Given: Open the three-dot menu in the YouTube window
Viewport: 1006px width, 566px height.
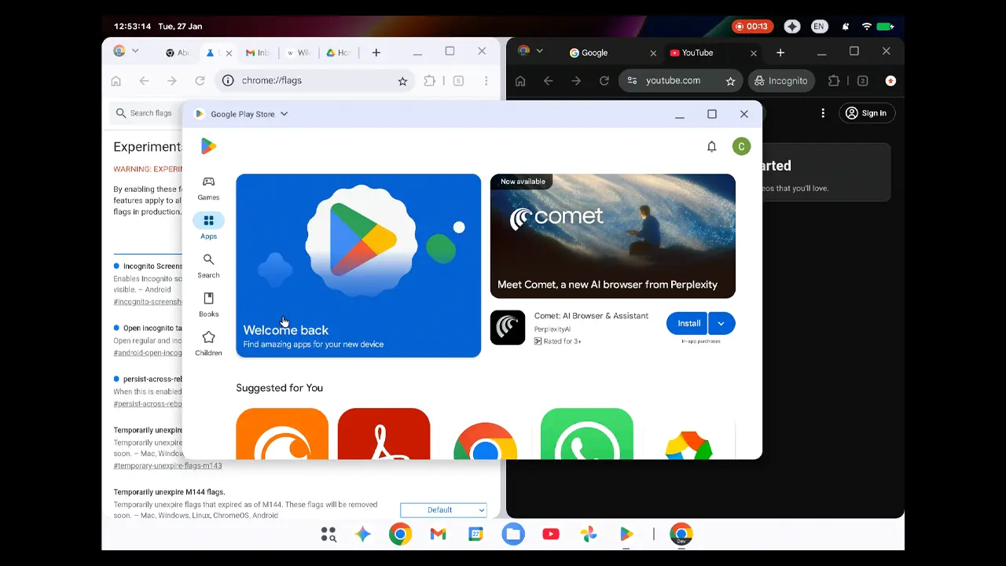Looking at the screenshot, I should click(823, 113).
